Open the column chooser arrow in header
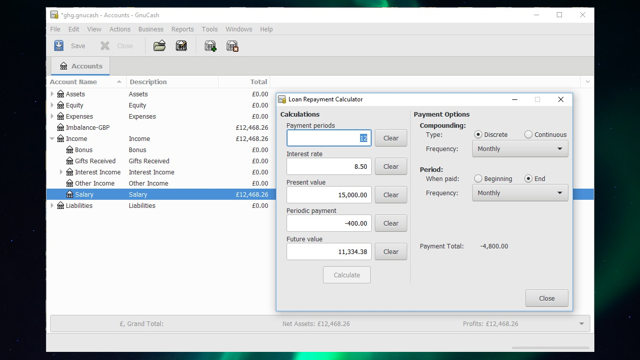Image resolution: width=640 pixels, height=360 pixels. (x=587, y=82)
